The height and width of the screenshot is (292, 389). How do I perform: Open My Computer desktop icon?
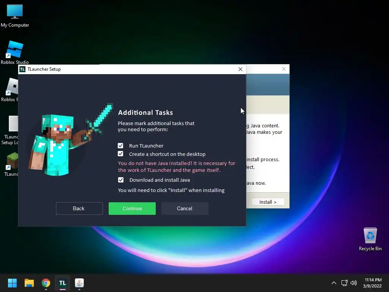[15, 15]
